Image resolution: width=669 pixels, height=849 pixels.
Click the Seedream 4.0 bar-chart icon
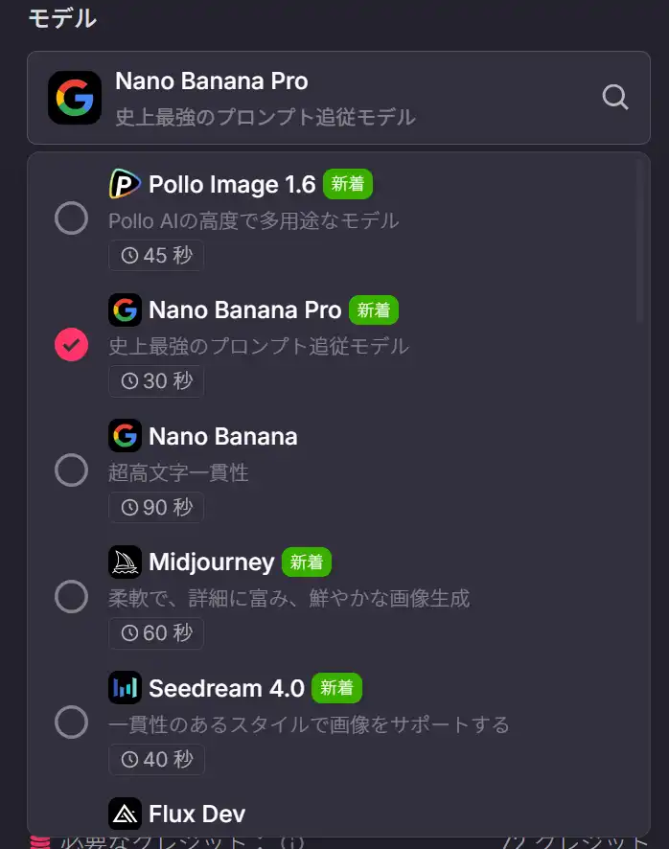tap(125, 688)
